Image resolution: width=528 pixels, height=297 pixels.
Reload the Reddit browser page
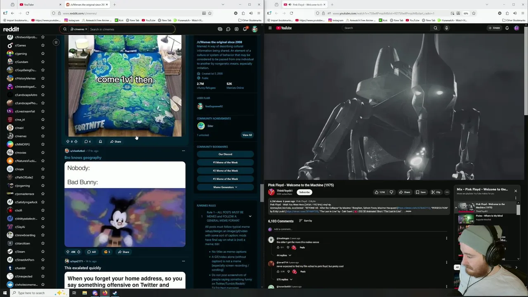pyautogui.click(x=27, y=13)
